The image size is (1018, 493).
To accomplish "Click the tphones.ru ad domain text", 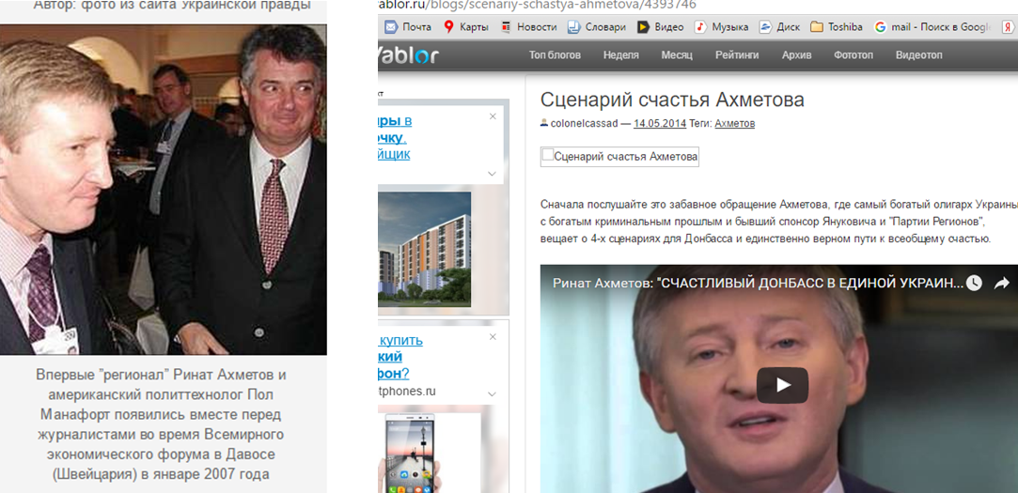I will pos(406,392).
